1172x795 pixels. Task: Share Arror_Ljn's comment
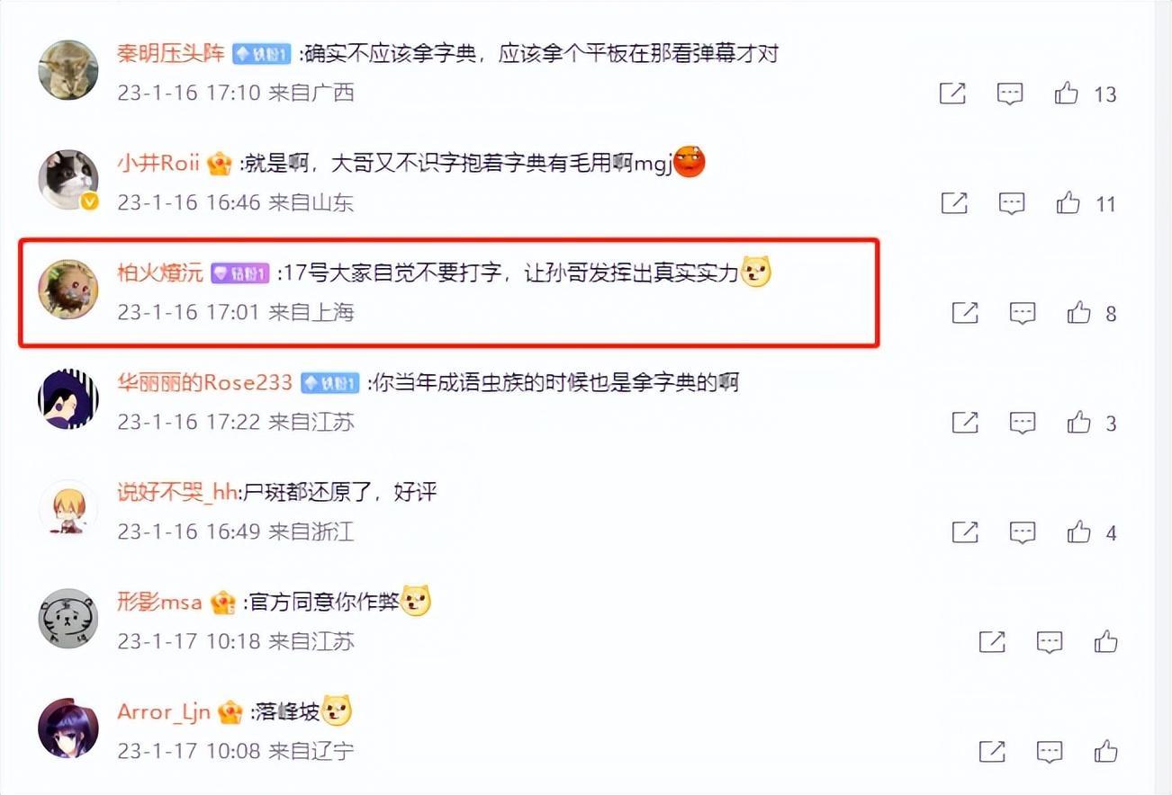(x=992, y=751)
